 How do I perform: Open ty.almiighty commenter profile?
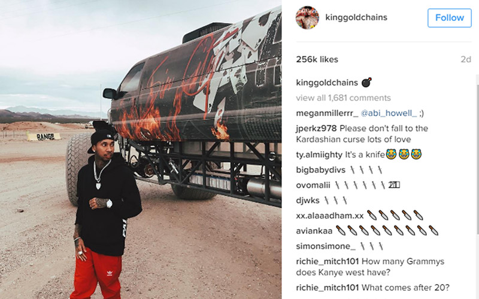319,155
